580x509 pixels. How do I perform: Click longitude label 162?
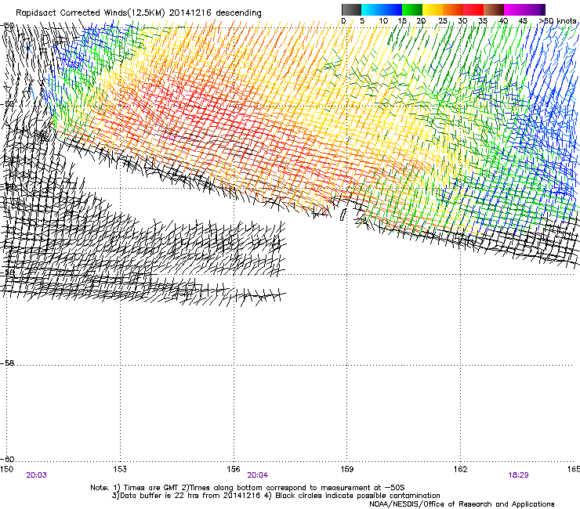[x=460, y=469]
